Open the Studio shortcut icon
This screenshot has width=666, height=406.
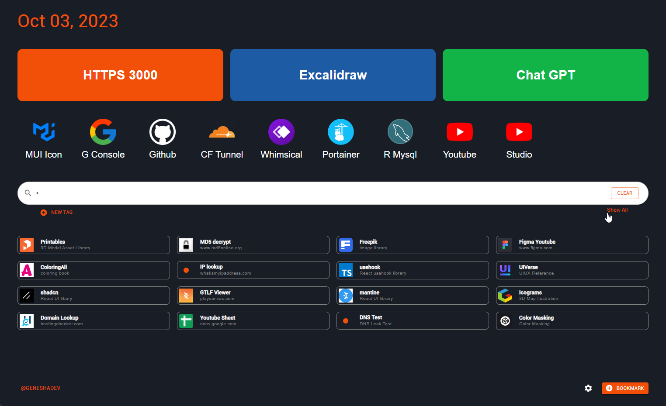[519, 132]
